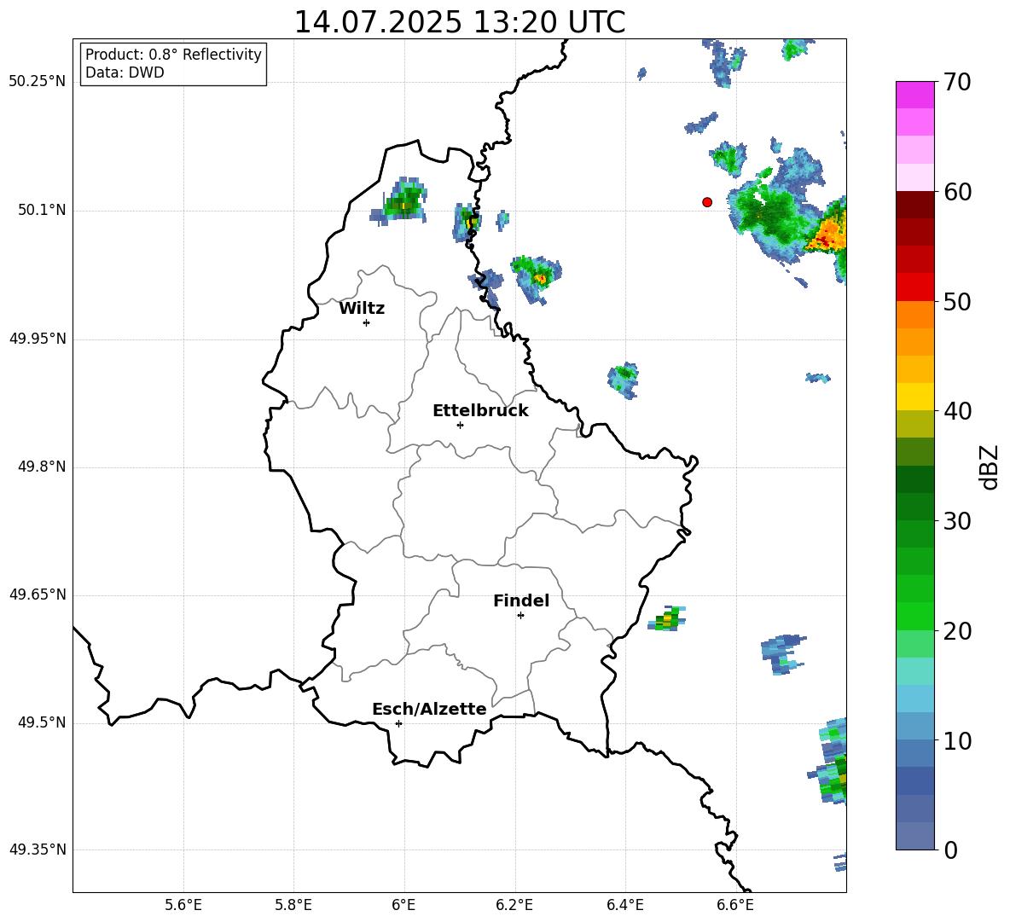This screenshot has height=922, width=1010.
Task: Click the cross marker below Findel
Action: pyautogui.click(x=520, y=616)
